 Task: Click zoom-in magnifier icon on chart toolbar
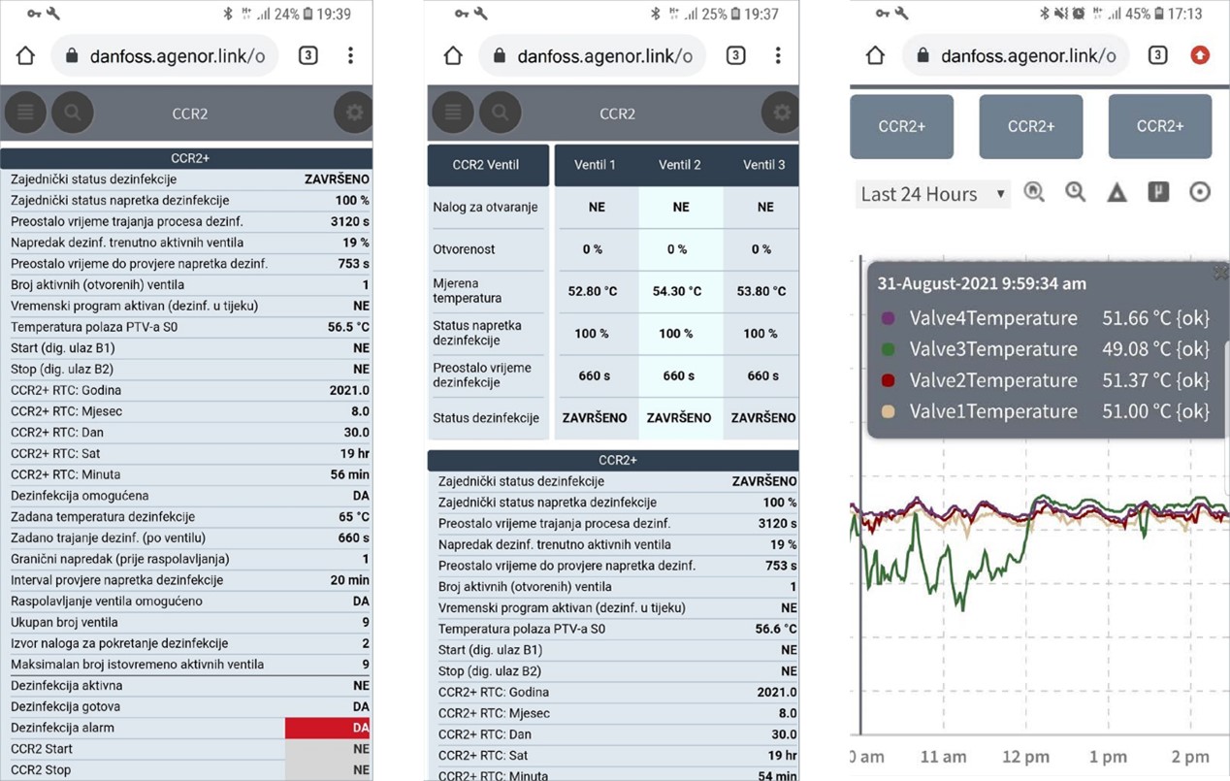pos(1034,192)
